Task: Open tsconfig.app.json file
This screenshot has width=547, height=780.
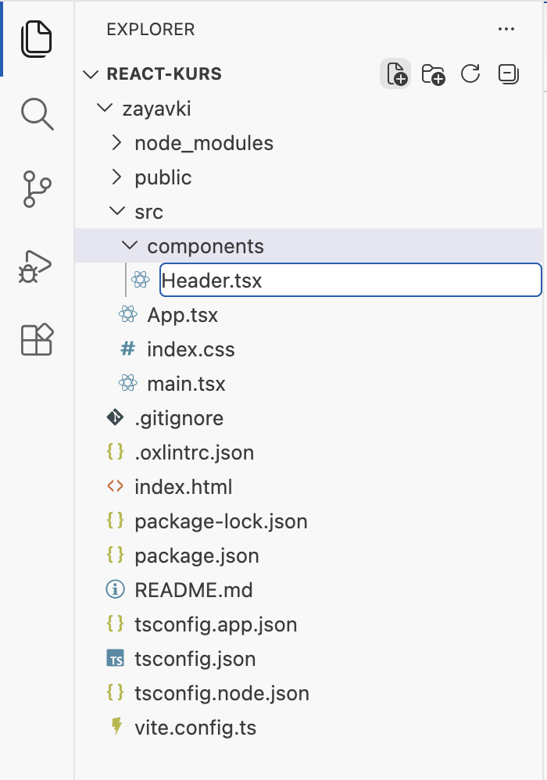Action: (216, 624)
